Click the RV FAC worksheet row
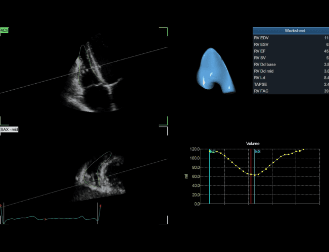This screenshot has width=329, height=252. (x=291, y=91)
